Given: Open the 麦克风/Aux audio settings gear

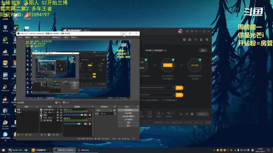Looking at the screenshot, I should [x=90, y=115].
